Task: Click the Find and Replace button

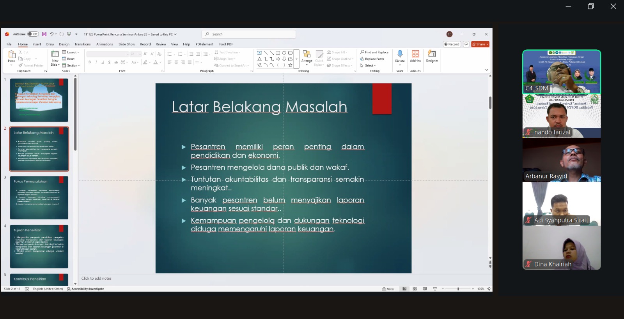Action: pyautogui.click(x=374, y=52)
